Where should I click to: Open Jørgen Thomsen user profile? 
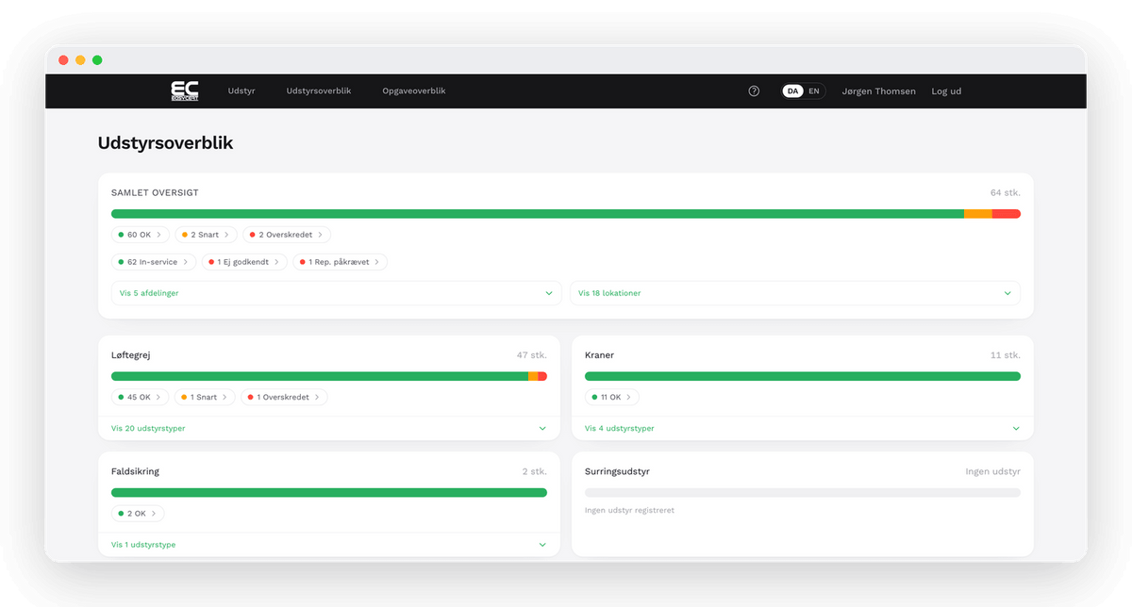click(x=878, y=91)
